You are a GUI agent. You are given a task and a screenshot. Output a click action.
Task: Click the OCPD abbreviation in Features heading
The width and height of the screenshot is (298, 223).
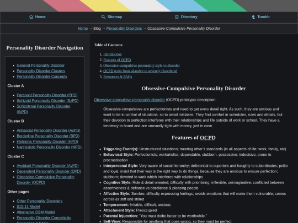click(x=207, y=138)
